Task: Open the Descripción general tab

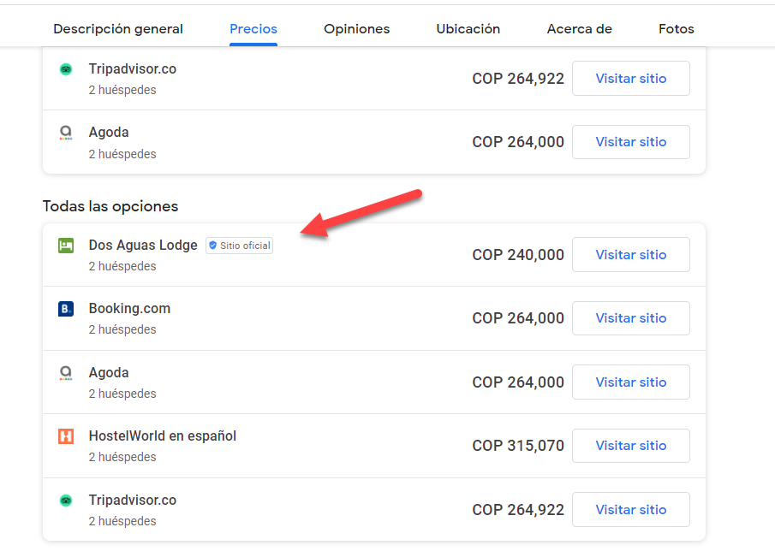Action: [x=118, y=28]
